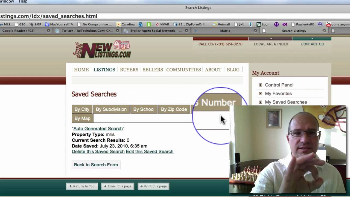350x197 pixels.
Task: Open the 9MP bookmark
Action: point(35,24)
